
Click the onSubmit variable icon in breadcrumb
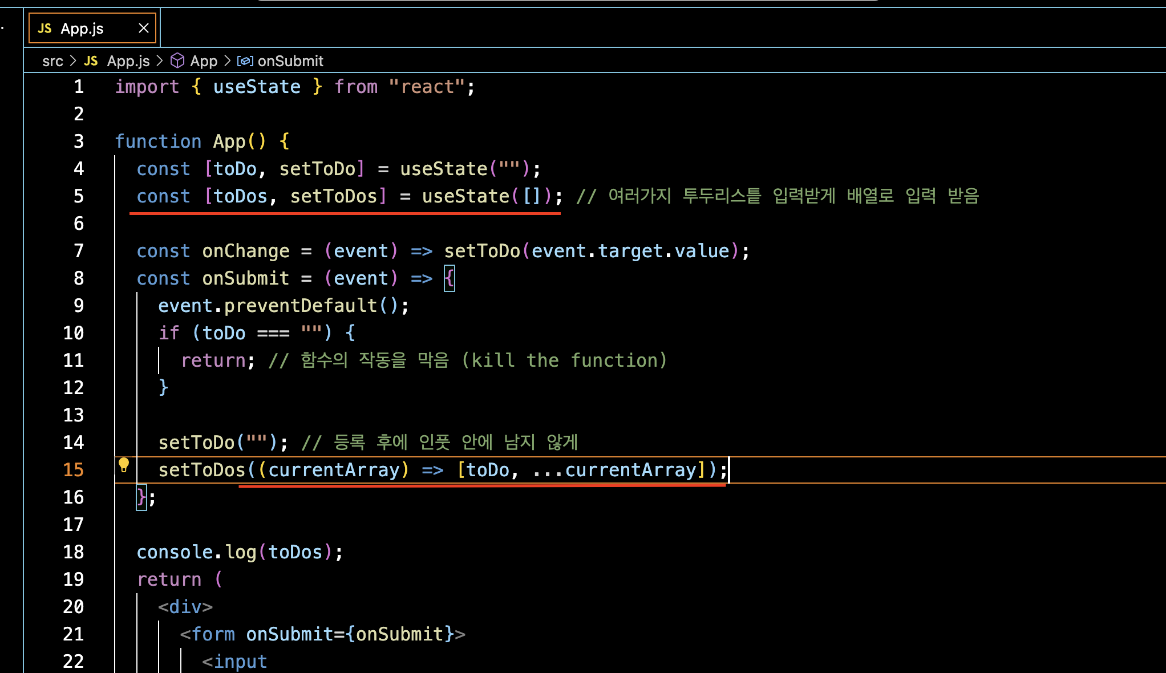pyautogui.click(x=245, y=61)
